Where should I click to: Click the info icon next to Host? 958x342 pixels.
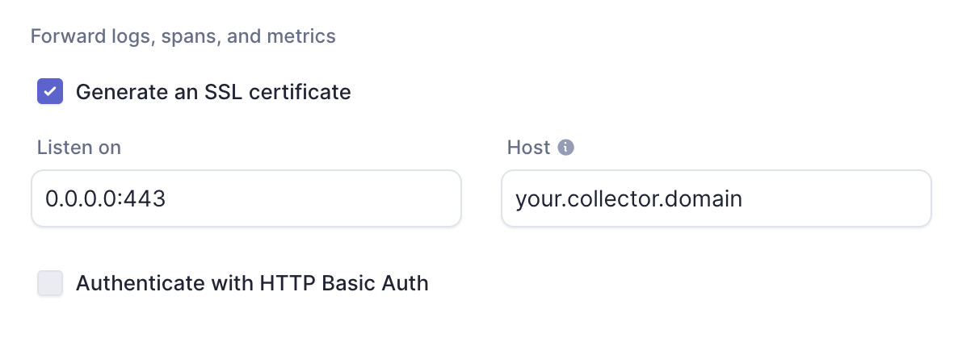point(566,148)
